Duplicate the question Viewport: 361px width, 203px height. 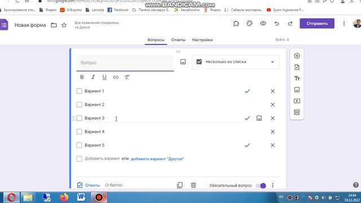click(180, 186)
